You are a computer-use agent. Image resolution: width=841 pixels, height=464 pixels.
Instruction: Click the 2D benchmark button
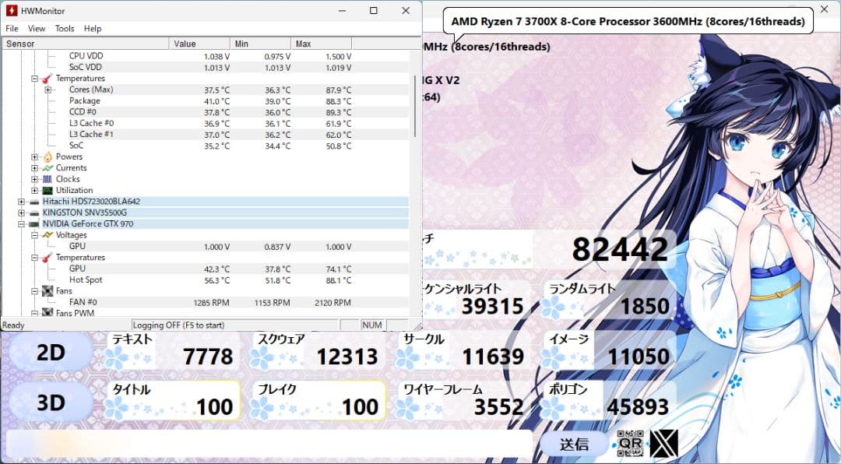point(51,353)
